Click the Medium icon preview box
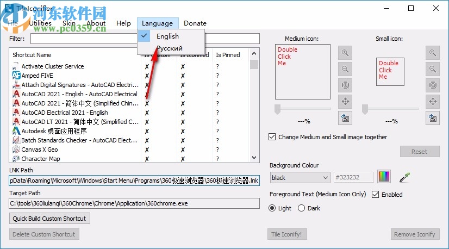The width and height of the screenshot is (449, 249). click(303, 72)
